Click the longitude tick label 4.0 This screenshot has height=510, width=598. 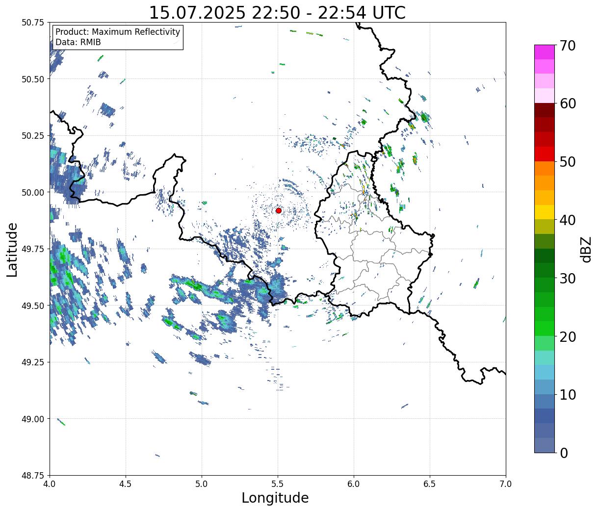(x=50, y=484)
